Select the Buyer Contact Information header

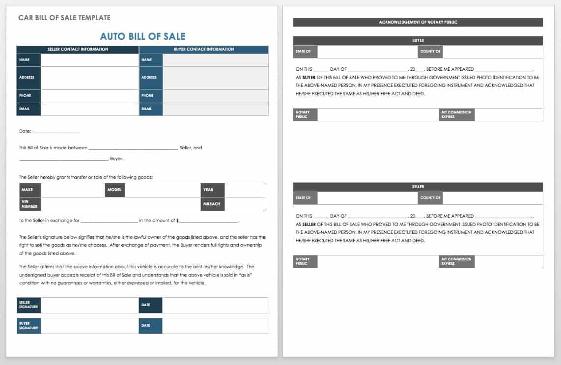coord(204,50)
